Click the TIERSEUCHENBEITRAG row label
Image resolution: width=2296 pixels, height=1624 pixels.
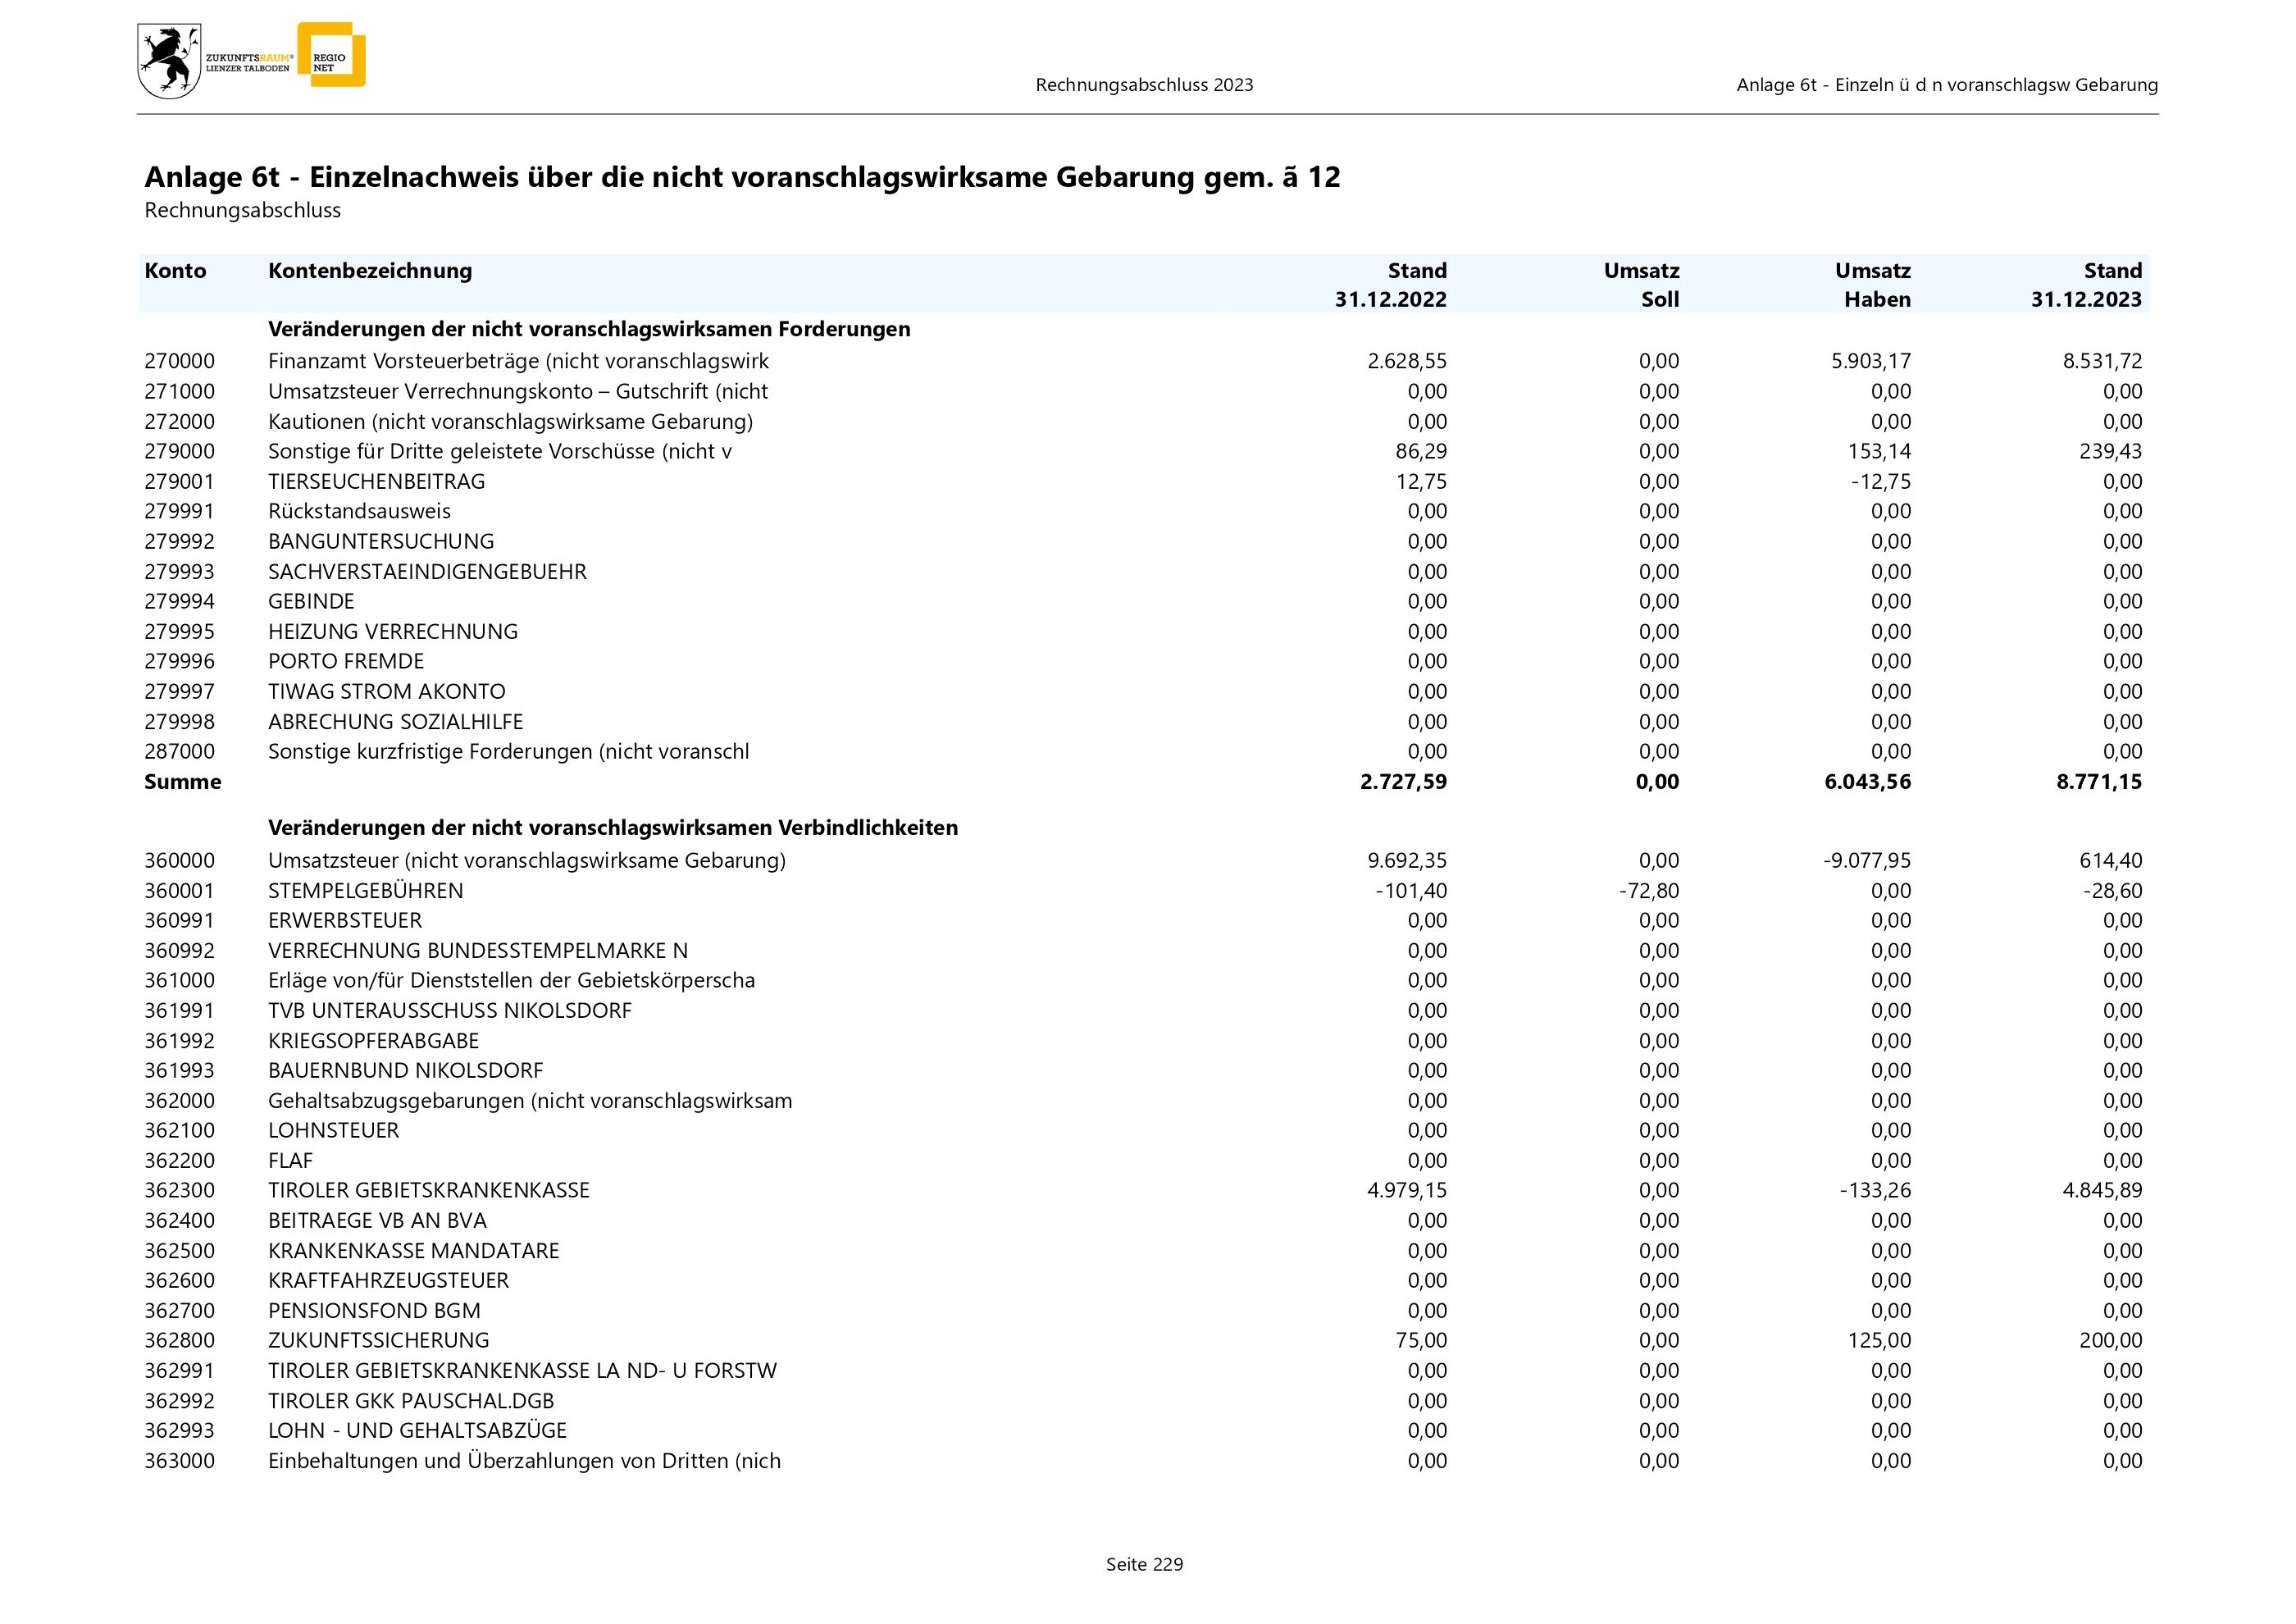click(376, 481)
